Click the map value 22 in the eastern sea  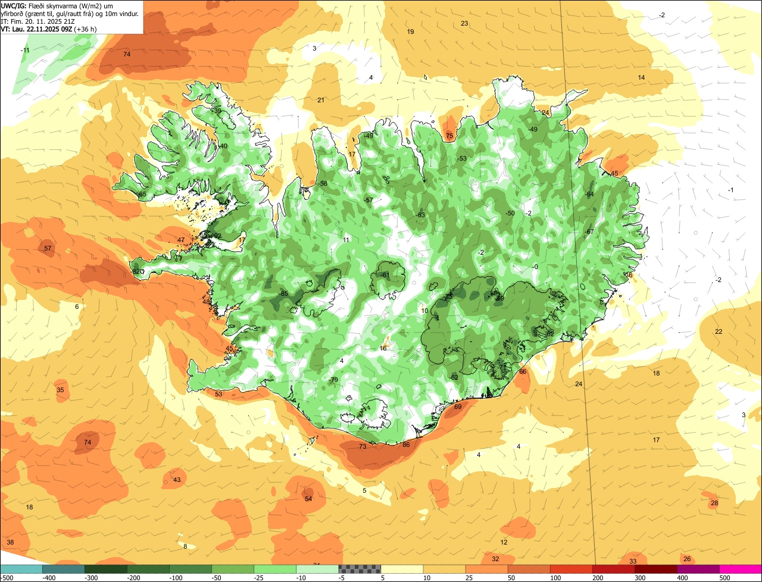point(719,331)
